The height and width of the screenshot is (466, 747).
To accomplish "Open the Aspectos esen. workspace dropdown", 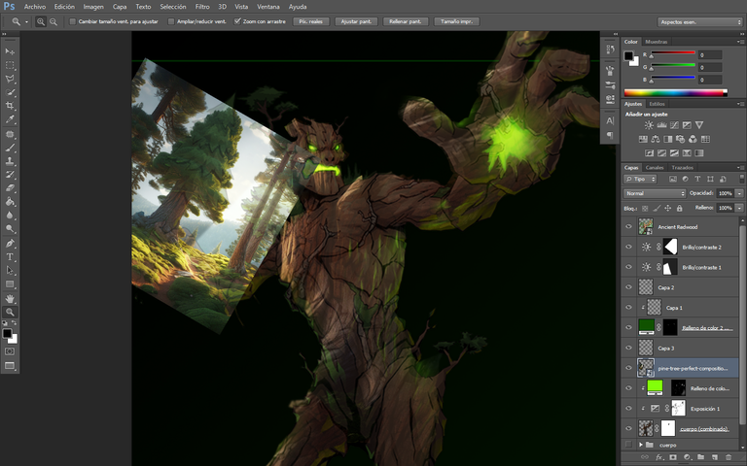I will tap(700, 22).
